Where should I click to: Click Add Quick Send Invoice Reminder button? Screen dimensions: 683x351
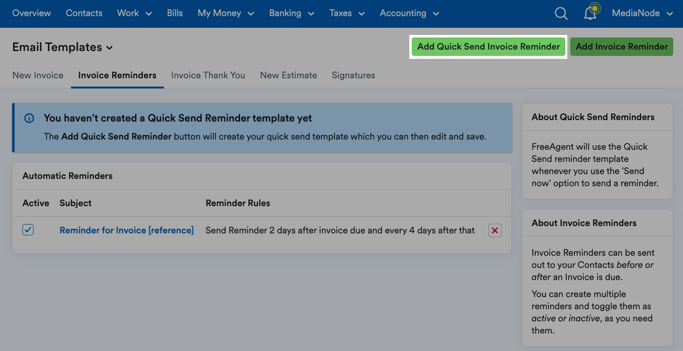coord(489,47)
